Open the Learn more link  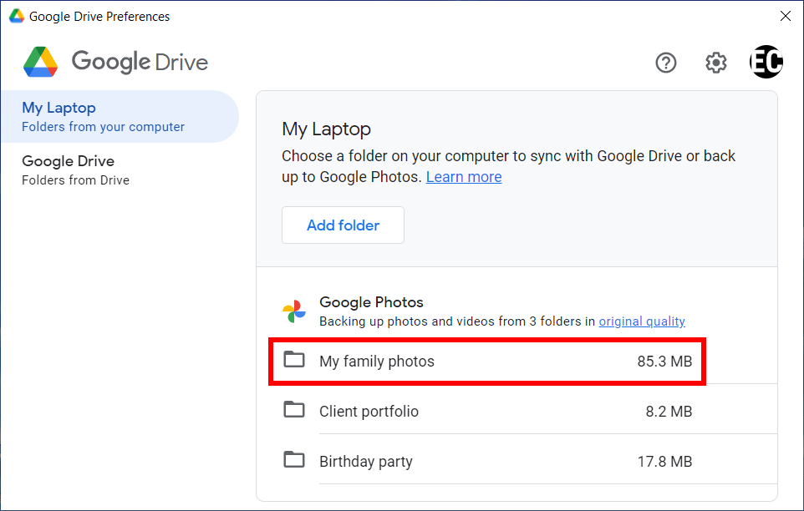464,177
